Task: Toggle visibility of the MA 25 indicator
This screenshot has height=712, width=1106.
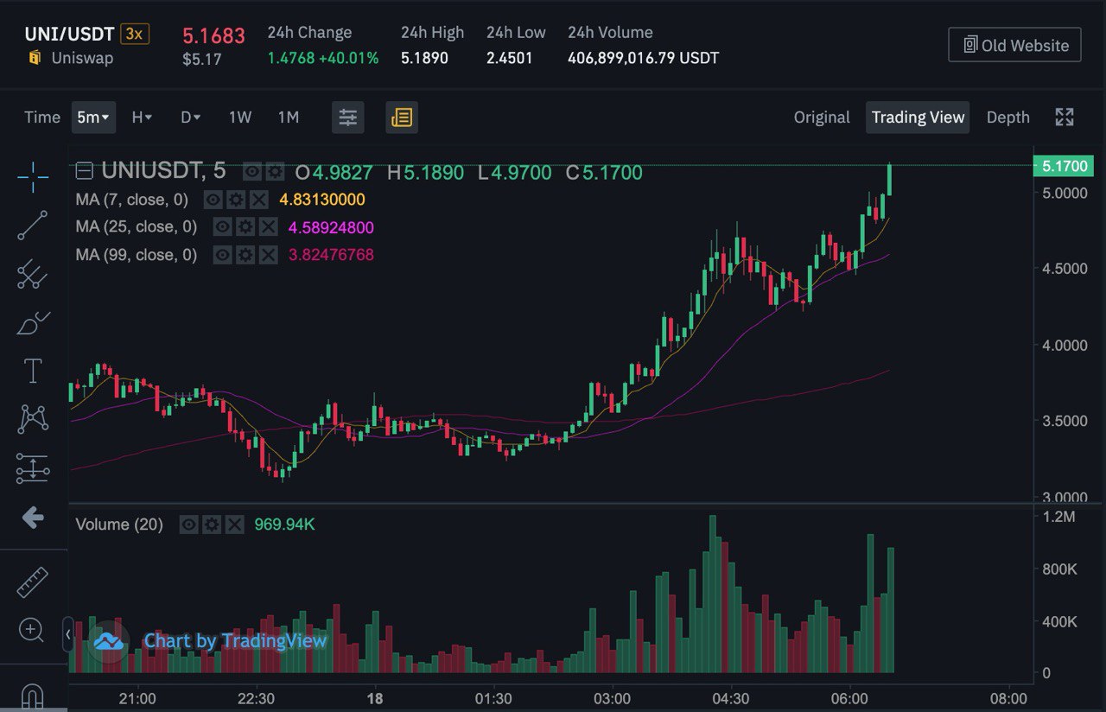Action: (x=223, y=227)
